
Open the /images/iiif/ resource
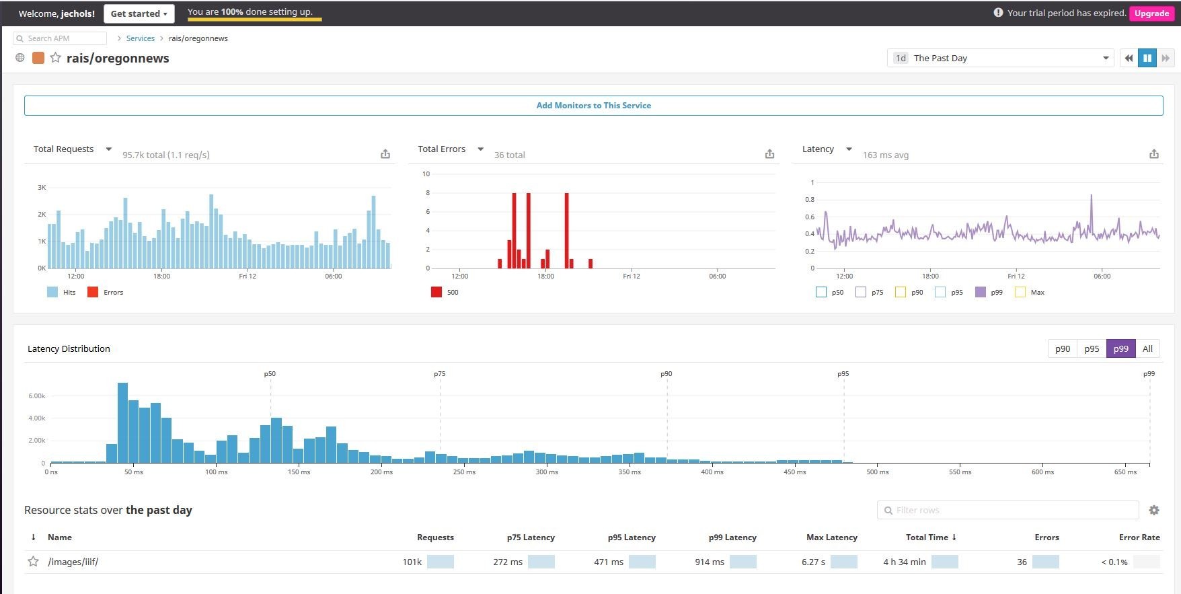73,562
